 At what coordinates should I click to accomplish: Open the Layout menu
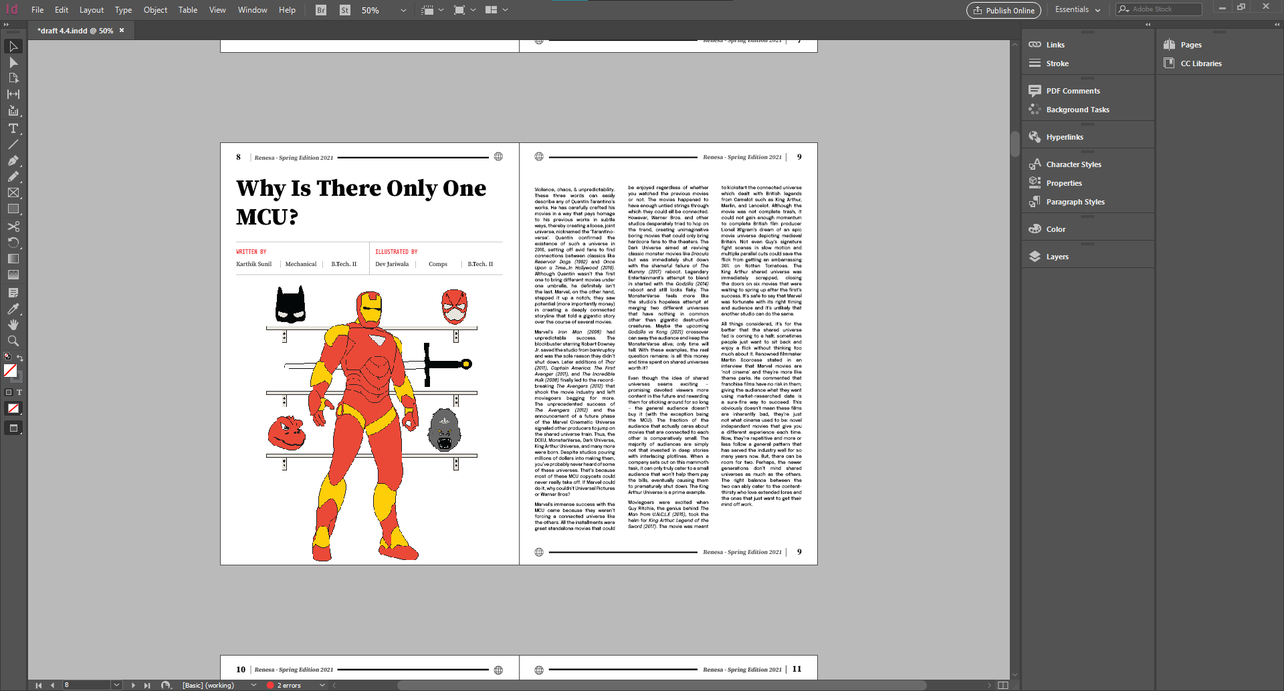[92, 10]
